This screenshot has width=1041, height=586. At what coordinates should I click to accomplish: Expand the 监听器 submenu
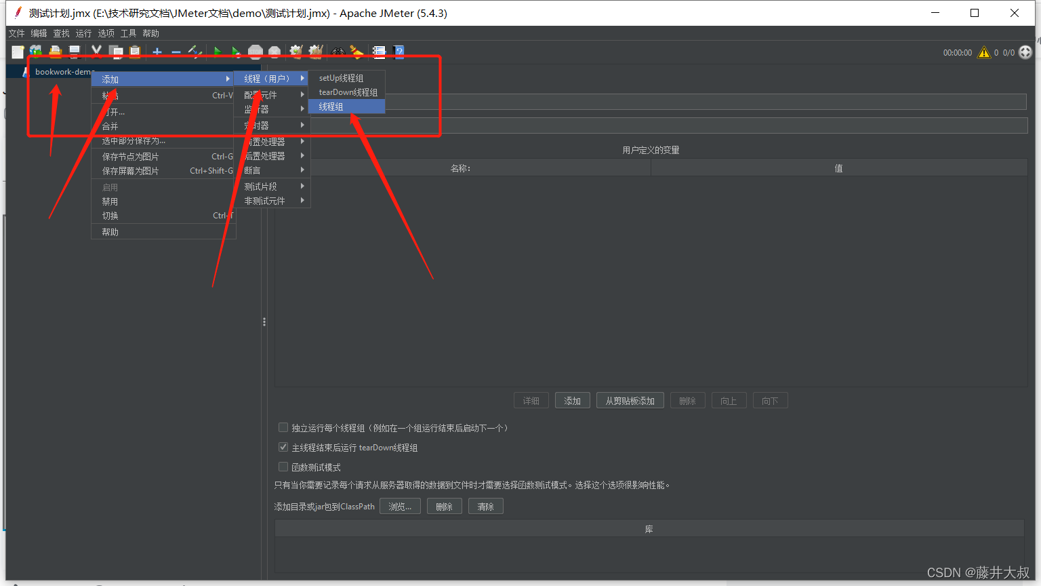[272, 109]
